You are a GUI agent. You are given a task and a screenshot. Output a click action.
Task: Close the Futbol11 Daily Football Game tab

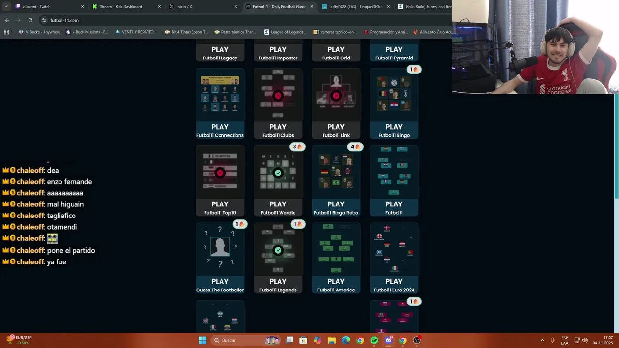tap(312, 7)
